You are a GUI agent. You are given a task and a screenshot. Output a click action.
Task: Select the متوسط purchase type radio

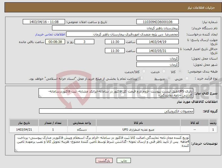click(x=169, y=78)
